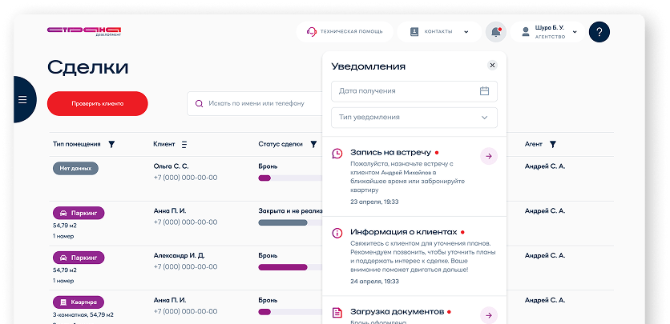Click the calendar icon in Дата получения

pyautogui.click(x=484, y=91)
